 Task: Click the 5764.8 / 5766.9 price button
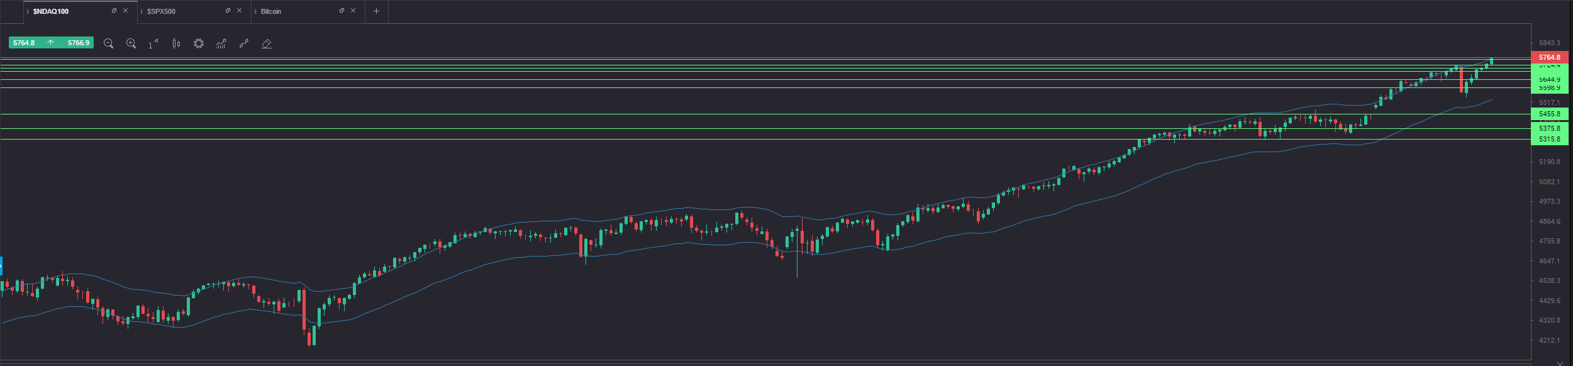(x=51, y=43)
